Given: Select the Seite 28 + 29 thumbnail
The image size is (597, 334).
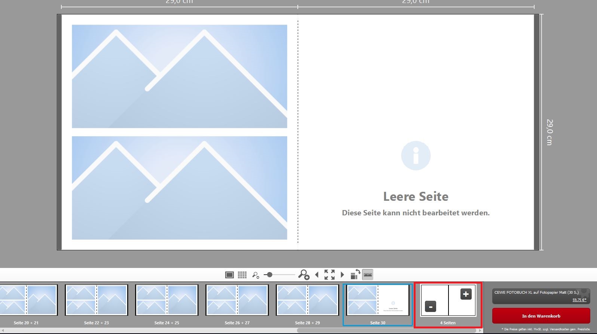Looking at the screenshot, I should click(307, 300).
